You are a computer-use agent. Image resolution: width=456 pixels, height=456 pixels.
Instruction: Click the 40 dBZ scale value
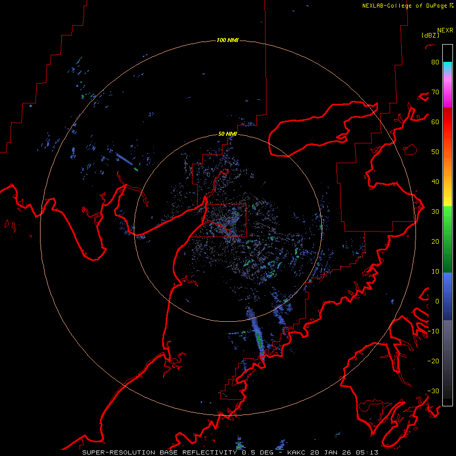[x=435, y=182]
